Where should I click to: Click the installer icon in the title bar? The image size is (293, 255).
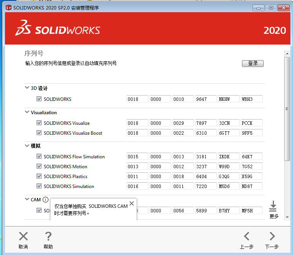8,8
